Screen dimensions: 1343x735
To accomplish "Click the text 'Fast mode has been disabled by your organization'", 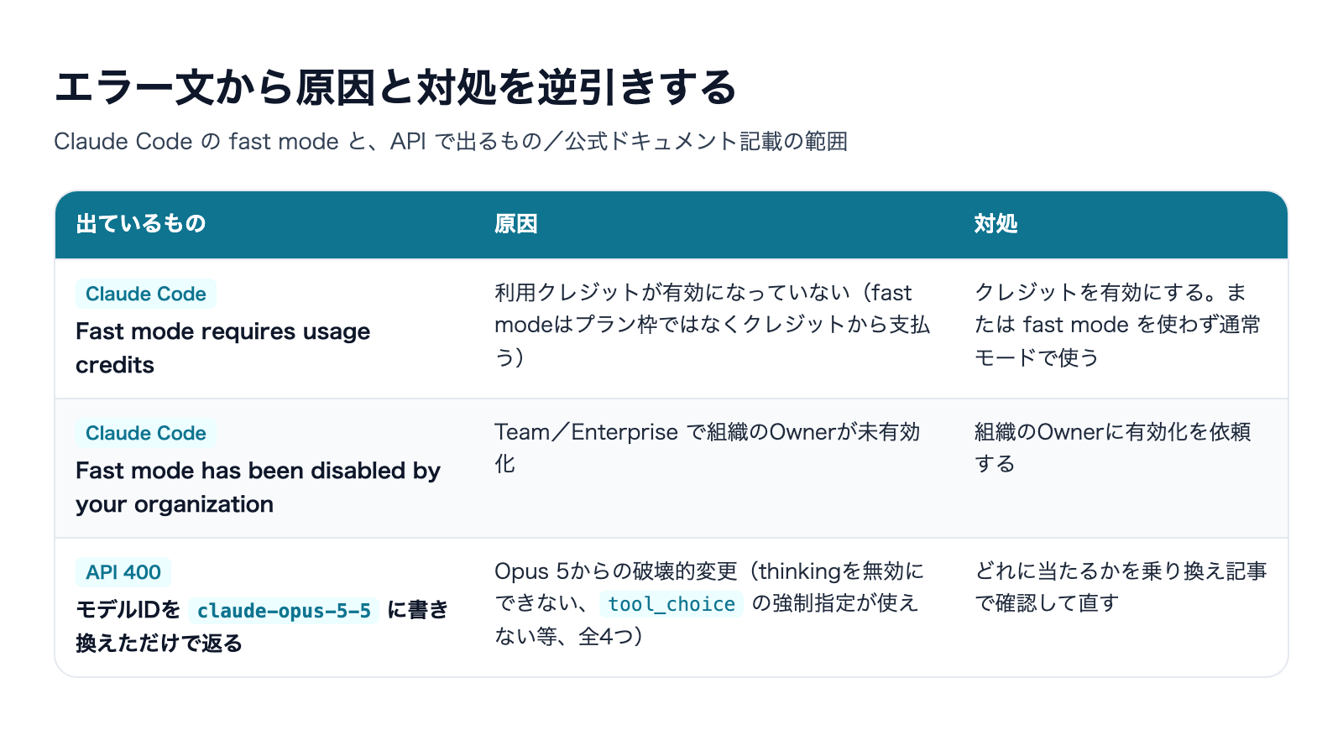I will pyautogui.click(x=258, y=487).
